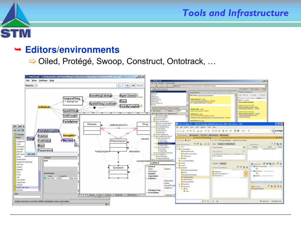Click the red triangle left of MyClass
This screenshot has width=301, height=225.
coord(62,140)
